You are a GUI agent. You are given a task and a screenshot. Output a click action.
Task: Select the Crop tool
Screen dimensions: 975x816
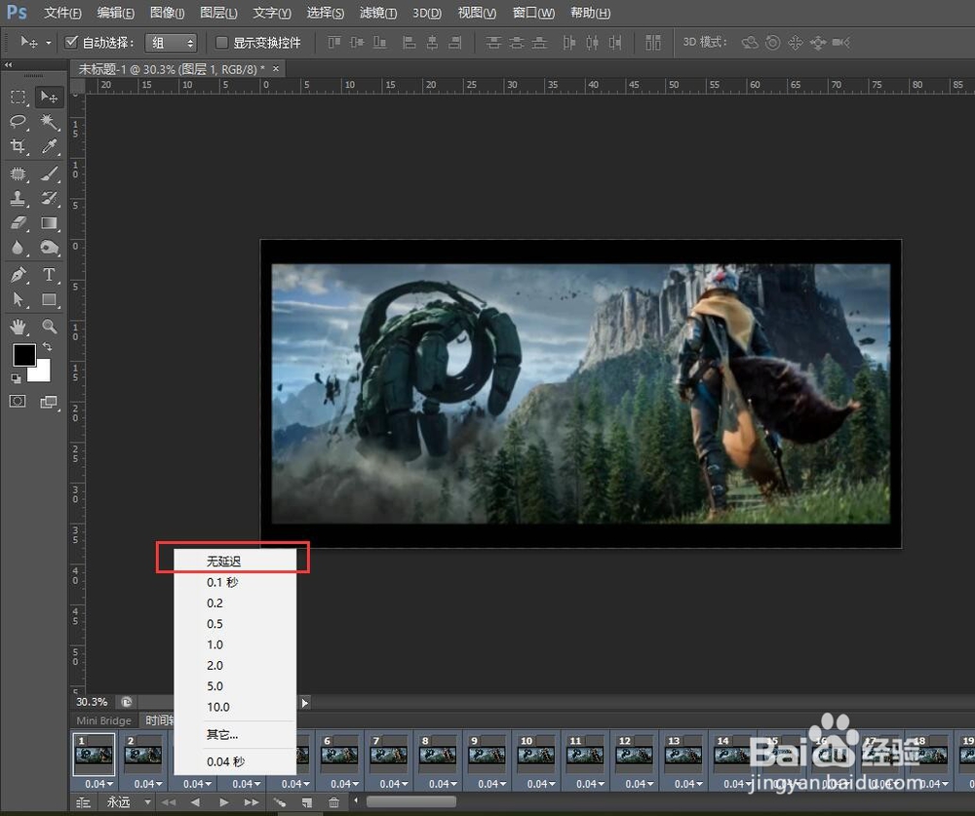tap(18, 146)
